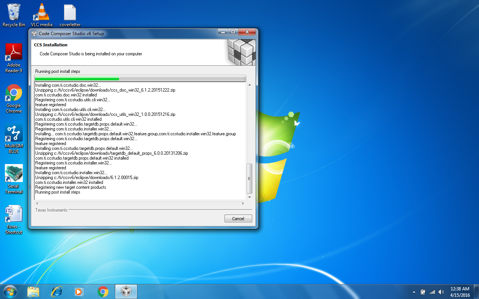Click the vertical scrollbar thumb in the log
This screenshot has width=479, height=299.
[250, 179]
